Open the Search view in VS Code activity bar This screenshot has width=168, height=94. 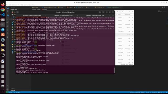[8, 11]
